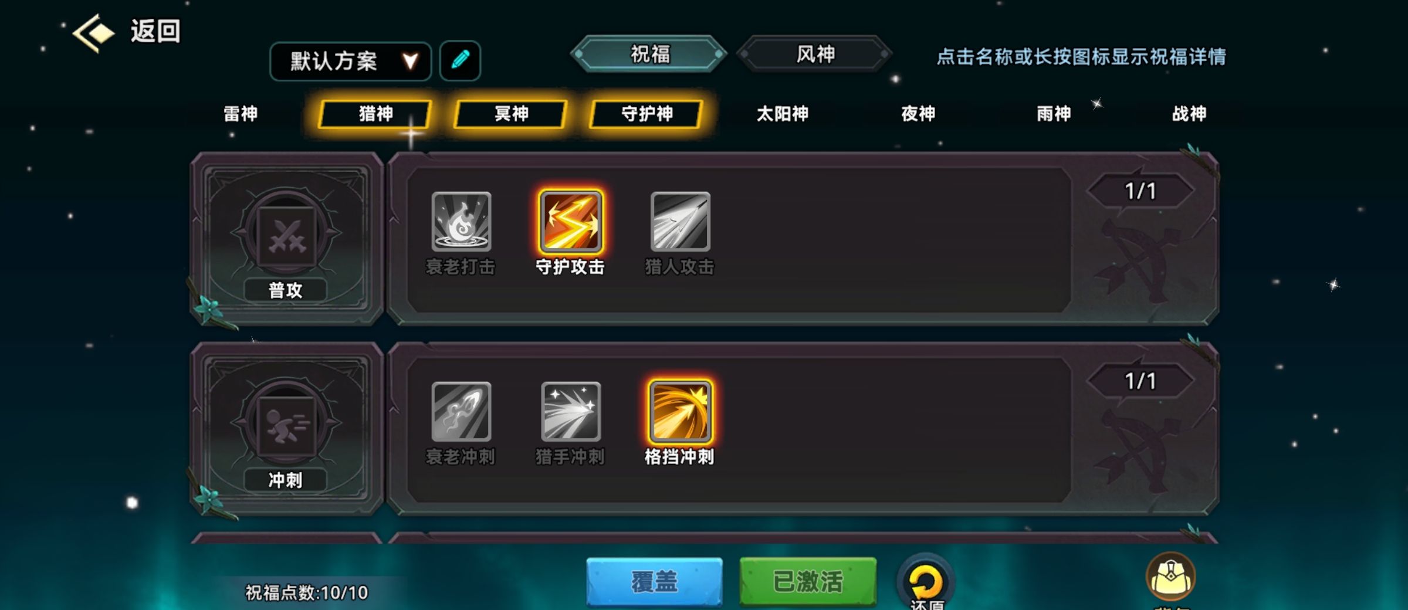The height and width of the screenshot is (610, 1408).
Task: Open the backpack icon at bottom right
Action: (1171, 578)
